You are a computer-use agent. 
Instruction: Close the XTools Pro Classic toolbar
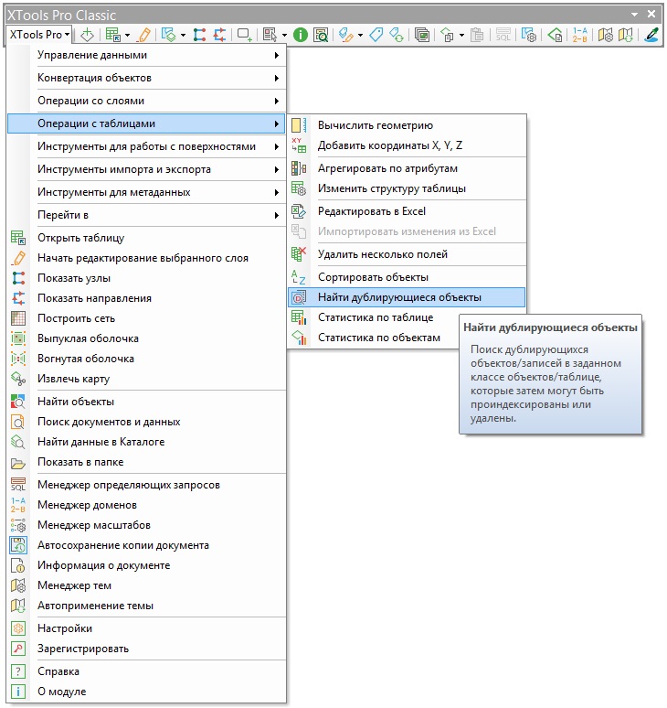pos(651,14)
